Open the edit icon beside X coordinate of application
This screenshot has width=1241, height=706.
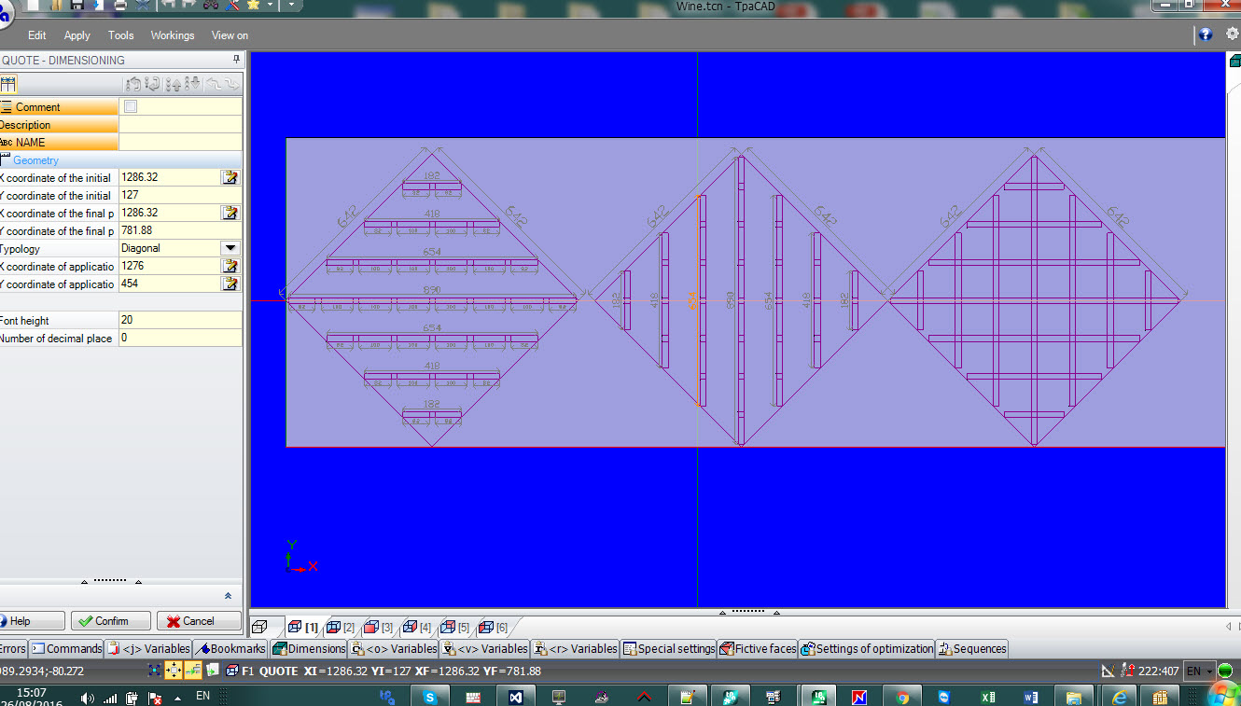[x=230, y=266]
